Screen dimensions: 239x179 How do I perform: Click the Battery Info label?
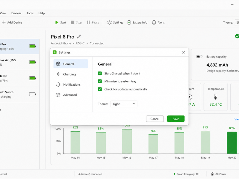pyautogui.click(x=140, y=23)
